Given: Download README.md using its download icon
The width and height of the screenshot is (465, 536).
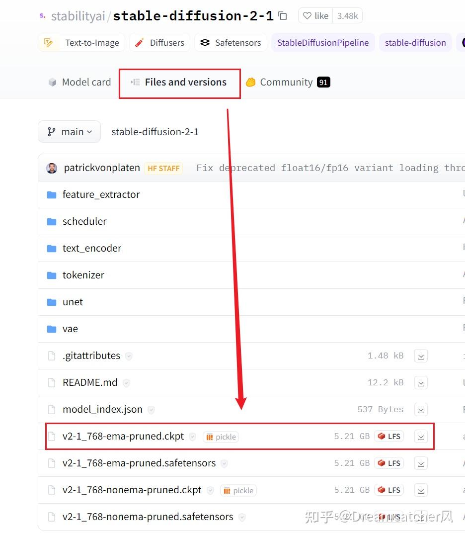Looking at the screenshot, I should 421,382.
